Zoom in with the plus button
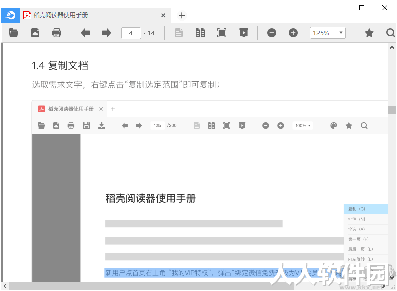Image resolution: width=397 pixels, height=291 pixels. coord(293,33)
